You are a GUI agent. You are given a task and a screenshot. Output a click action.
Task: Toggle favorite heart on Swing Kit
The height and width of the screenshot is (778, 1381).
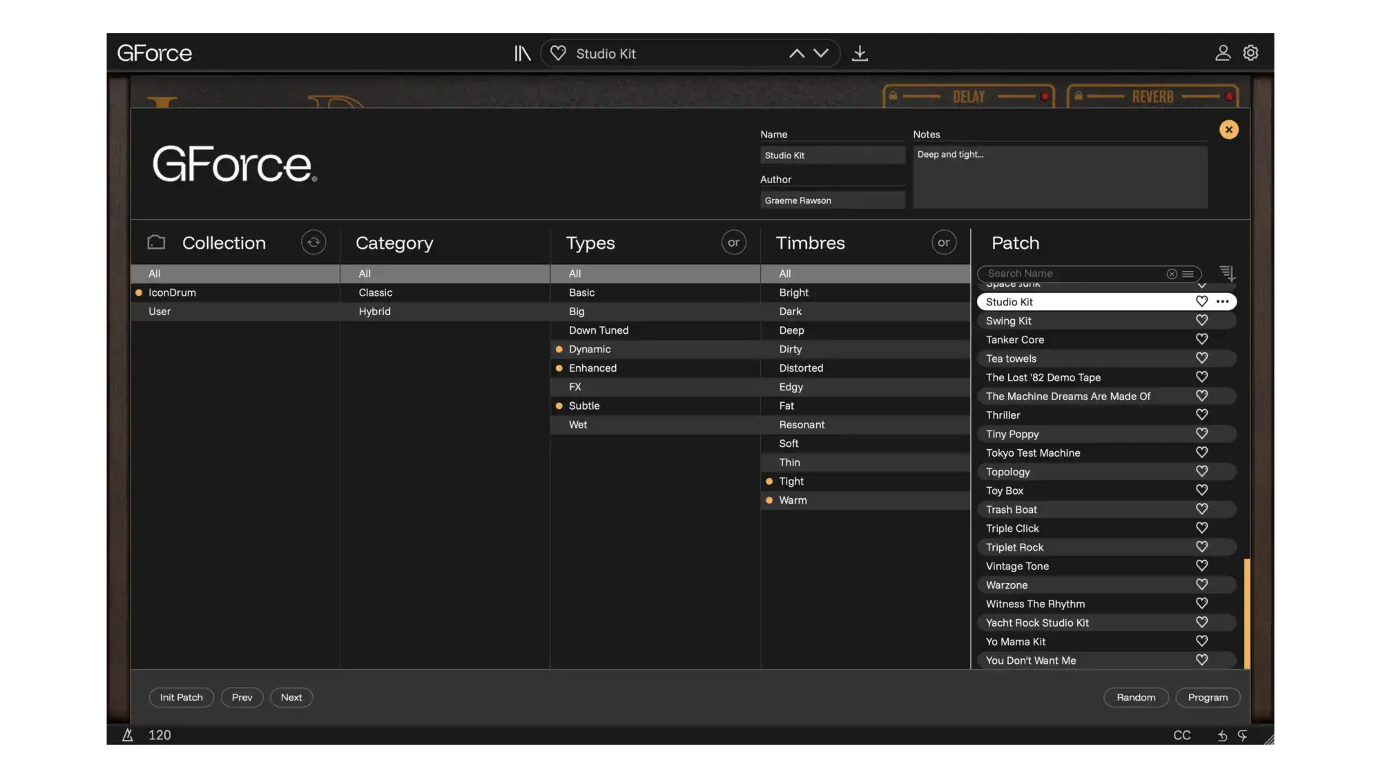1202,321
